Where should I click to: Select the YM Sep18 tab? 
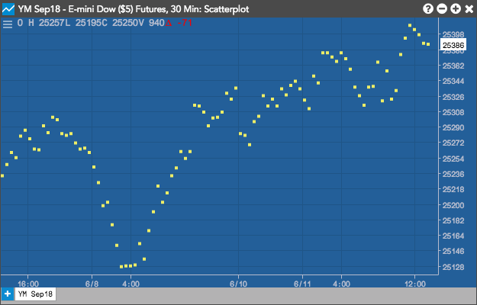[35, 294]
